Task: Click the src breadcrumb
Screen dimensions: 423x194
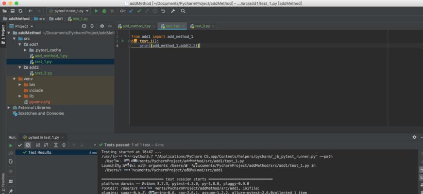Action: coord(39,19)
